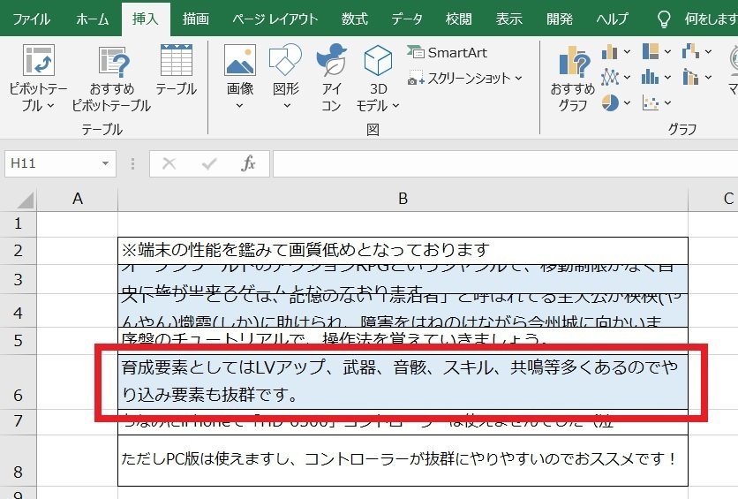Switch to the 数式 tab
738x499 pixels.
[x=354, y=19]
